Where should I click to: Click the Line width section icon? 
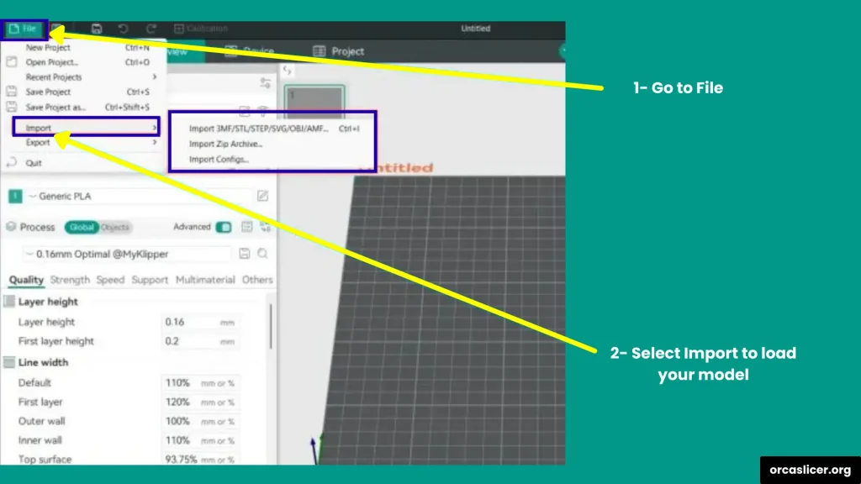coord(9,362)
